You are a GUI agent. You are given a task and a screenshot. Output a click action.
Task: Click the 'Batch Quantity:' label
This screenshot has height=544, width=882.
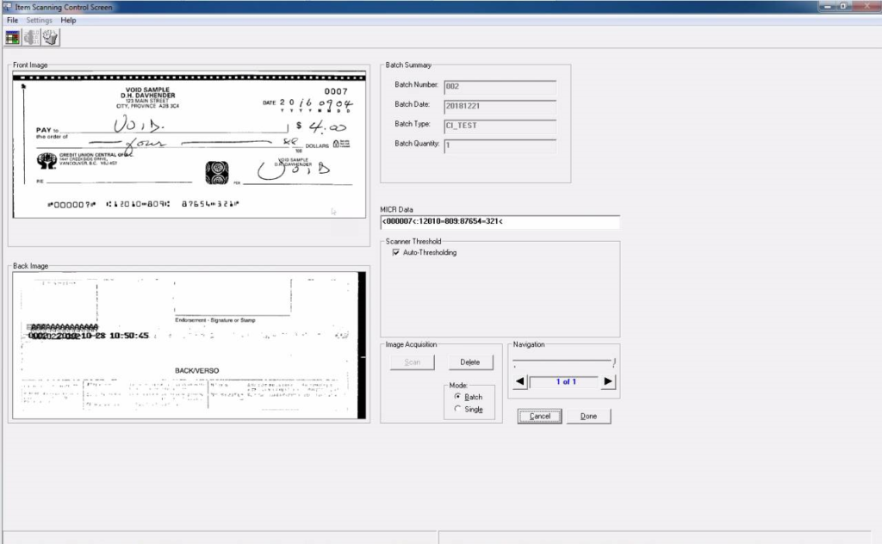(417, 144)
